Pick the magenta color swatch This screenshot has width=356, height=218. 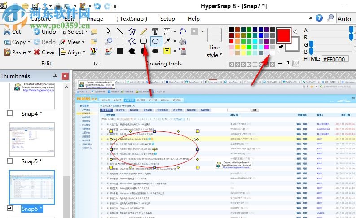[x=267, y=47]
